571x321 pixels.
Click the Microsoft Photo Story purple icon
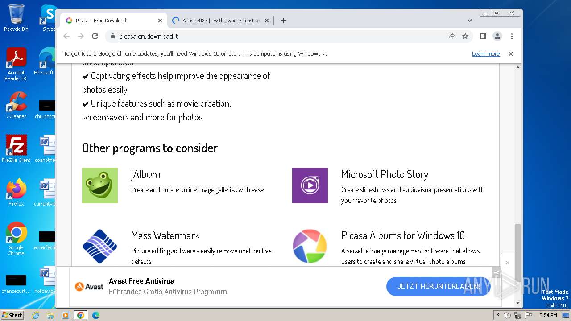tap(310, 185)
